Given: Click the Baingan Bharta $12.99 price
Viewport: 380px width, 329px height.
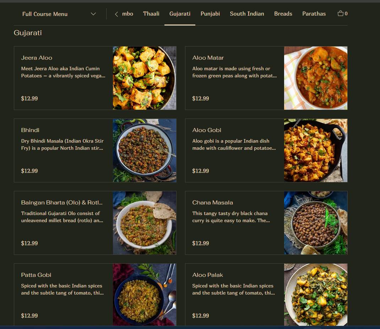Looking at the screenshot, I should (29, 243).
